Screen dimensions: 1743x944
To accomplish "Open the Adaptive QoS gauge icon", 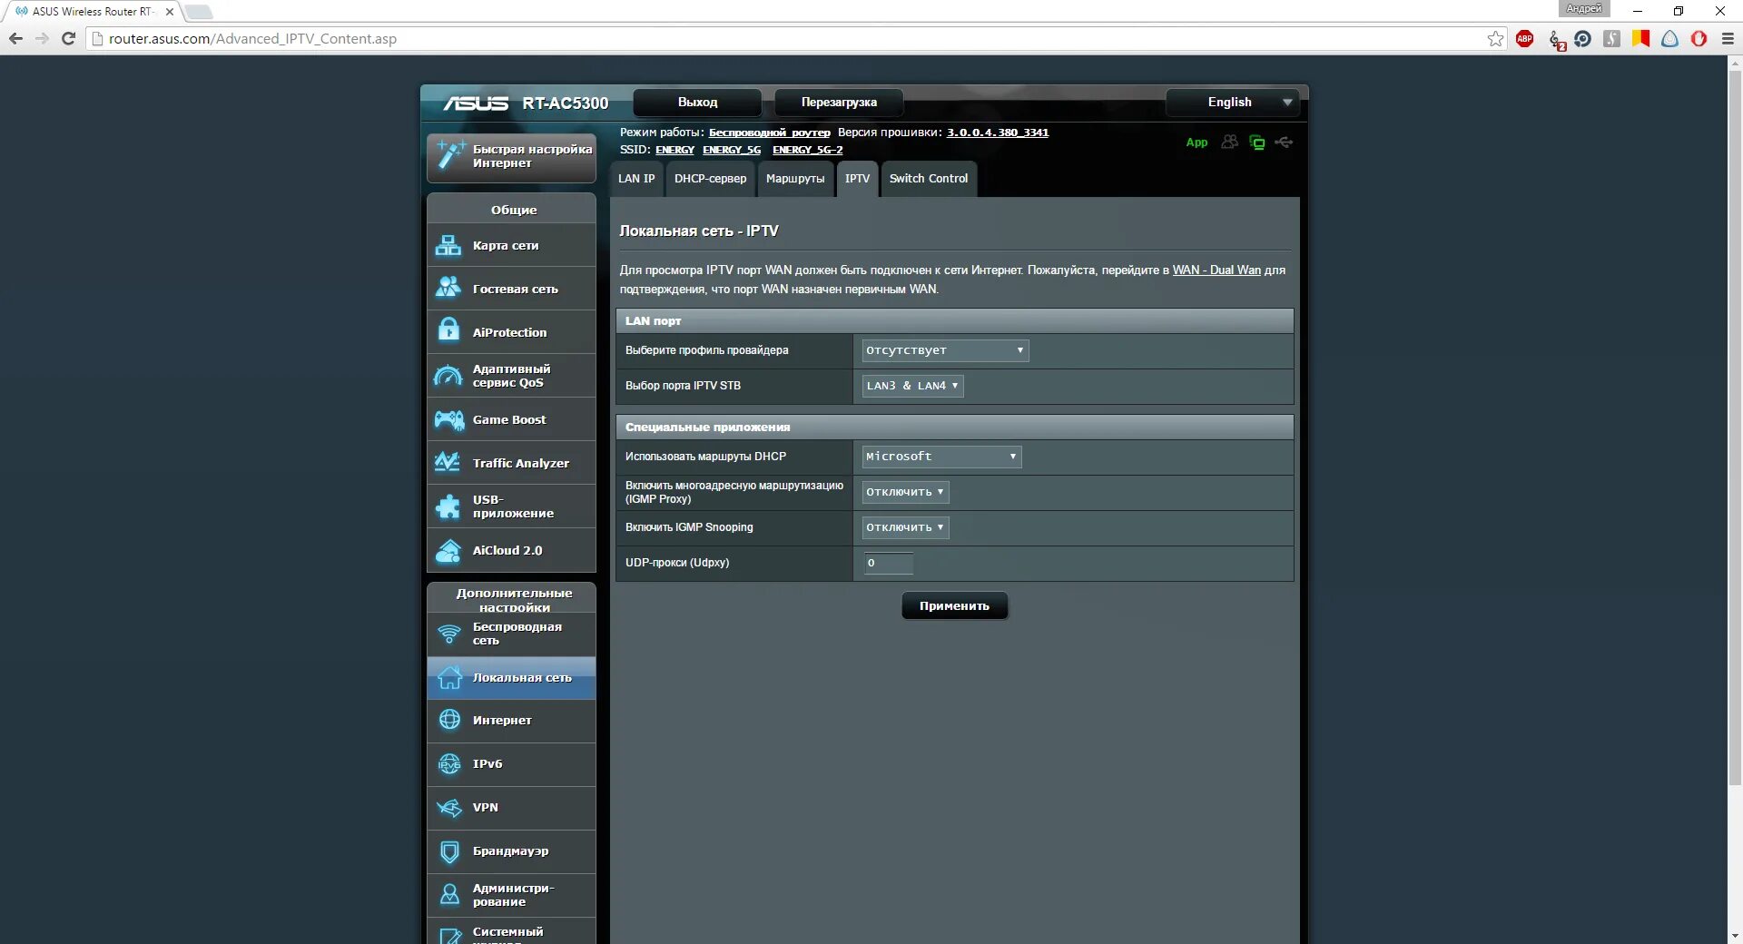I will tap(448, 375).
